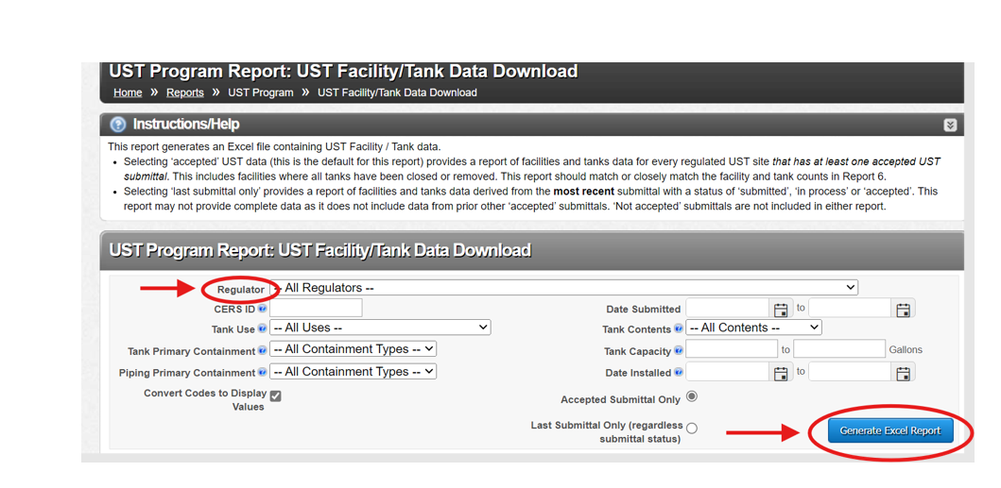The height and width of the screenshot is (488, 1001).
Task: Open calendar for Date Submitted end
Action: tap(903, 310)
